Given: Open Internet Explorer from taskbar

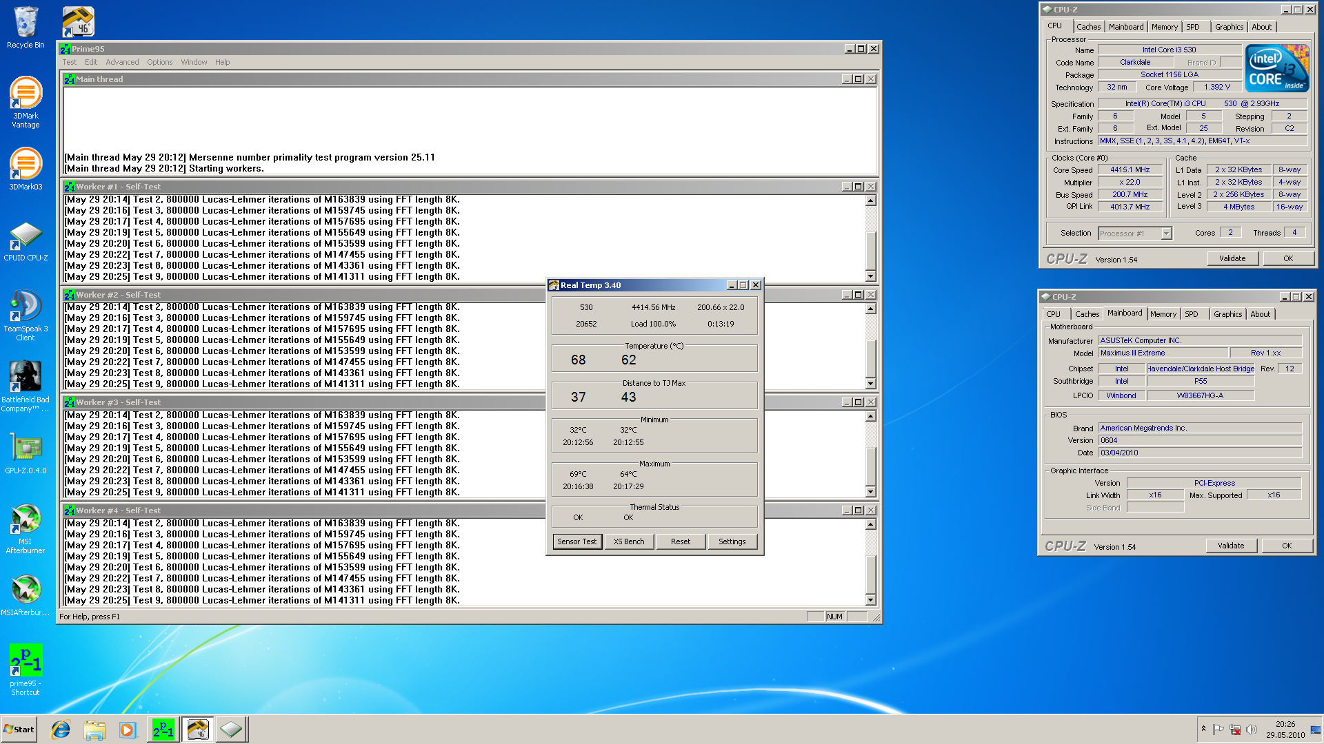Looking at the screenshot, I should coord(61,730).
